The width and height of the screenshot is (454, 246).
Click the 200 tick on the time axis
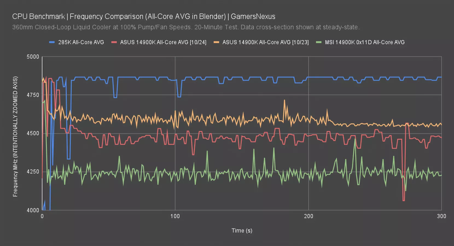[309, 216]
